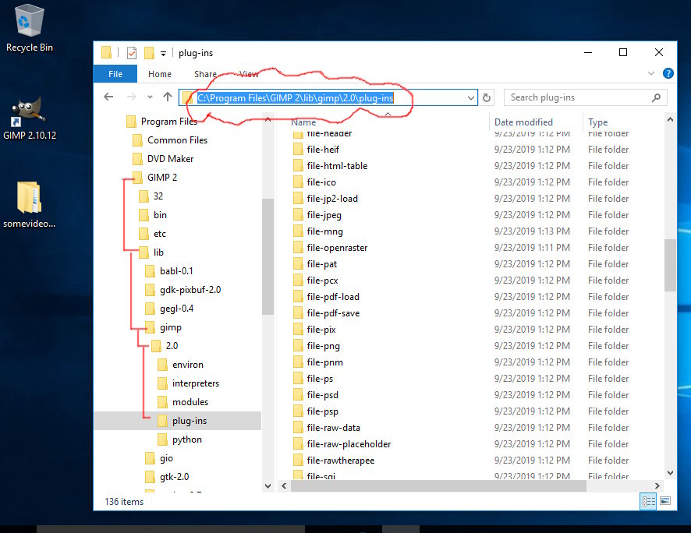691x533 pixels.
Task: Expand the ribbon with the chevron
Action: pos(651,73)
